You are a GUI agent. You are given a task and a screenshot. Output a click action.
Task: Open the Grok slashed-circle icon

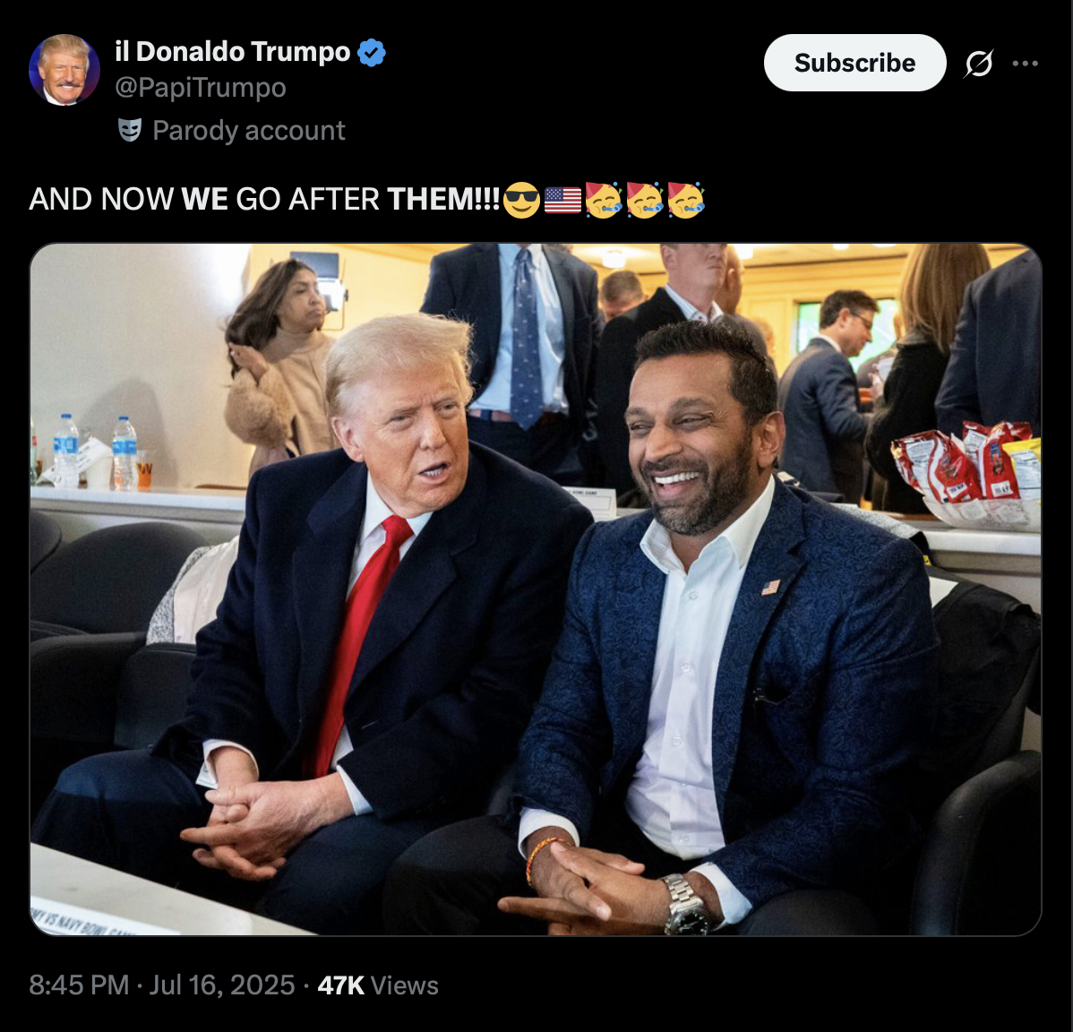979,63
